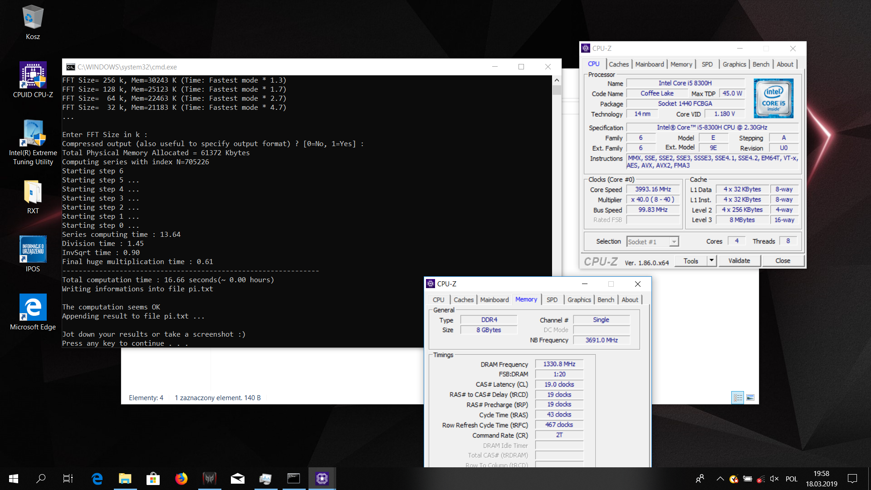Open the Graphics tab in upper CPU-Z
This screenshot has height=490, width=871.
[x=734, y=64]
